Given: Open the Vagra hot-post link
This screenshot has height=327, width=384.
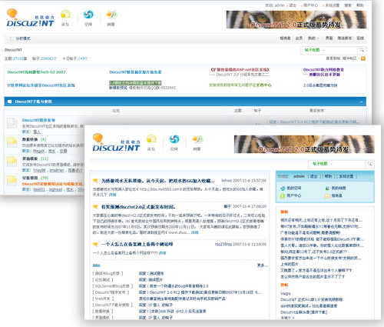Looking at the screenshot, I should tap(286, 293).
